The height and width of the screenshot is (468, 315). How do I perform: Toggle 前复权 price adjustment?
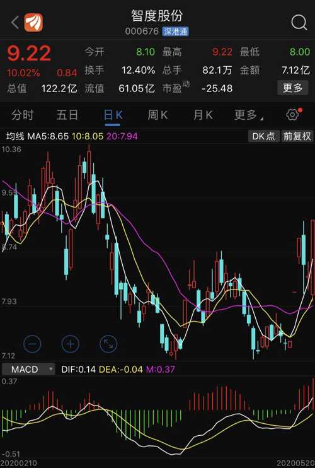click(x=297, y=136)
